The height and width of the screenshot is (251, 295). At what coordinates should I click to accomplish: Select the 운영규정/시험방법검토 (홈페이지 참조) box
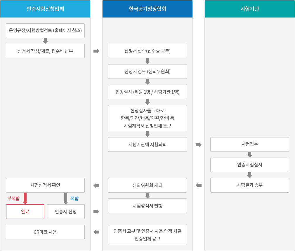[x=45, y=31]
